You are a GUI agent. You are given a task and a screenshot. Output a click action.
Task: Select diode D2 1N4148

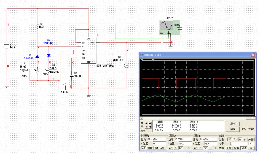click(x=49, y=55)
